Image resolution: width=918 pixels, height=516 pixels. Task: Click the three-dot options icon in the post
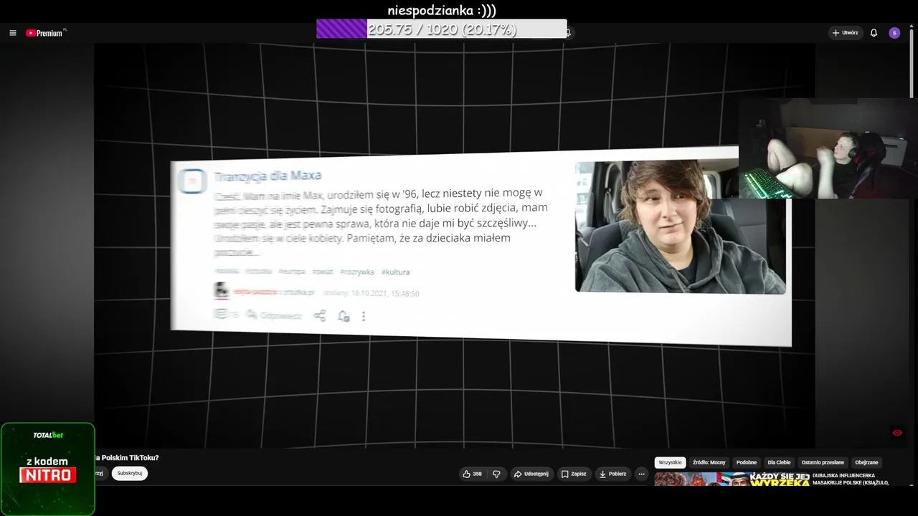[364, 316]
